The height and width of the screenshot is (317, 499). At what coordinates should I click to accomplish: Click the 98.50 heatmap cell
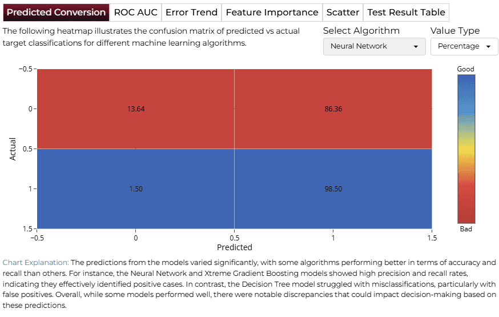click(333, 188)
